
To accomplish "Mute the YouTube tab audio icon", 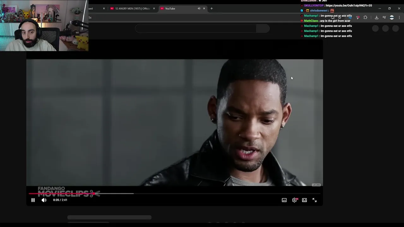I will click(x=199, y=9).
